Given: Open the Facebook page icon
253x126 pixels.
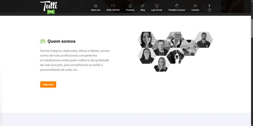Looking at the screenshot, I should click(209, 6).
